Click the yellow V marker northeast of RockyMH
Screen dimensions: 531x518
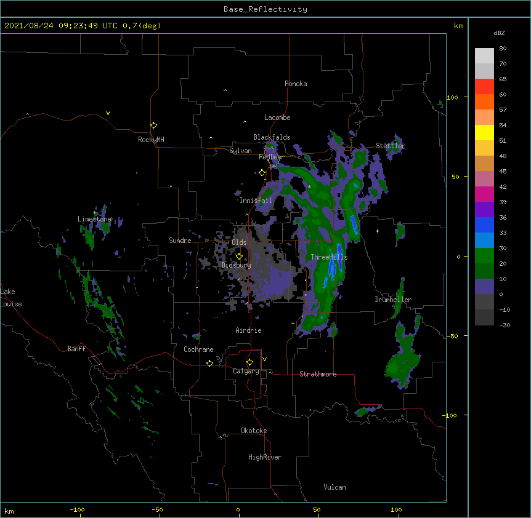pyautogui.click(x=108, y=113)
